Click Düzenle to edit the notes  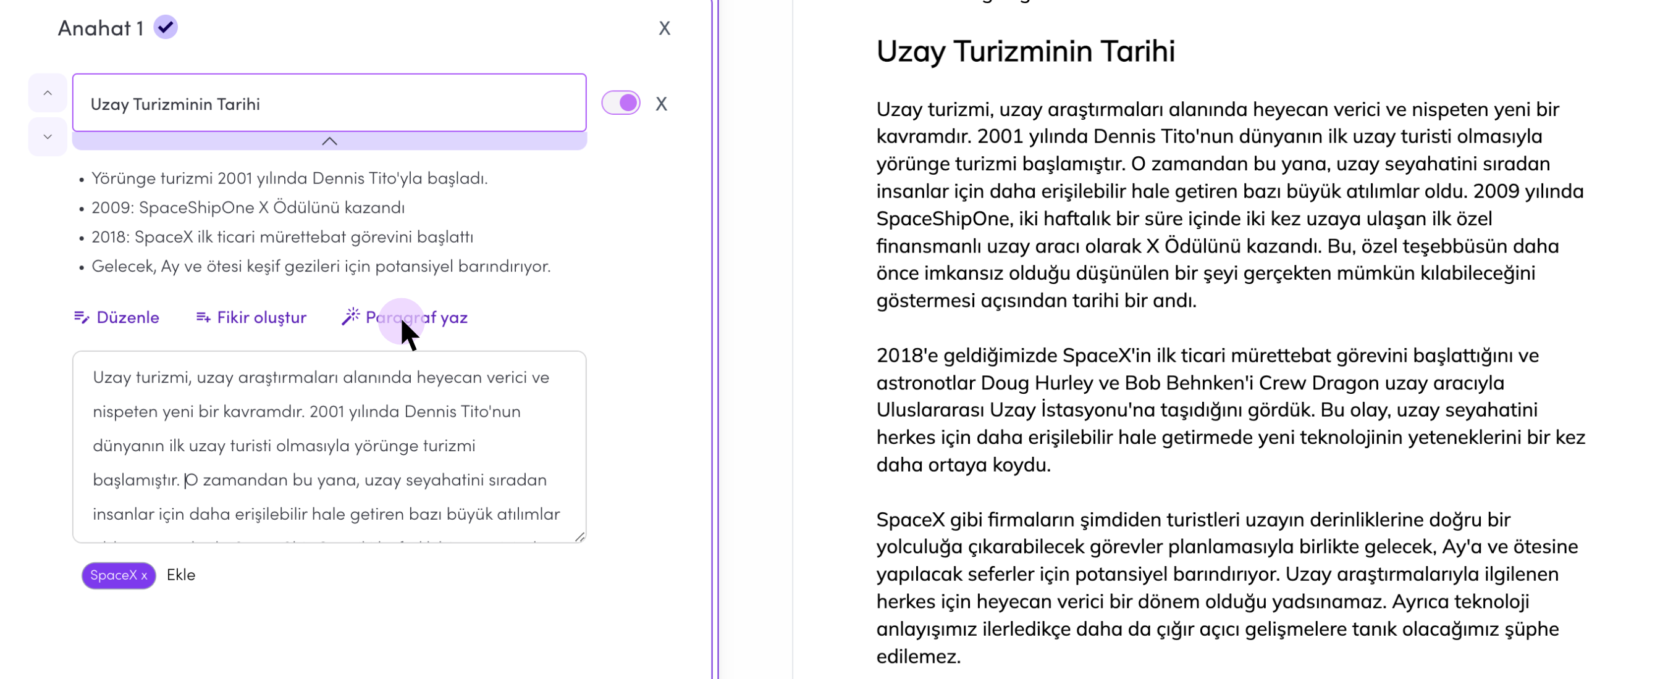(x=117, y=317)
